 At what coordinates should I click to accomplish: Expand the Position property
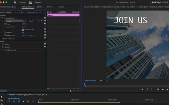coord(2,21)
